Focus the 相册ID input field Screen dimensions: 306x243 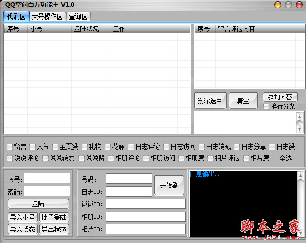pos(146,217)
